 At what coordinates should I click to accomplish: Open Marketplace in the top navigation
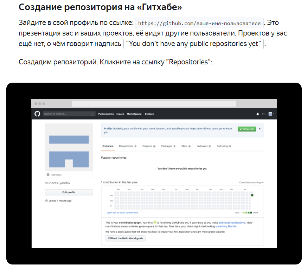click(x=134, y=114)
